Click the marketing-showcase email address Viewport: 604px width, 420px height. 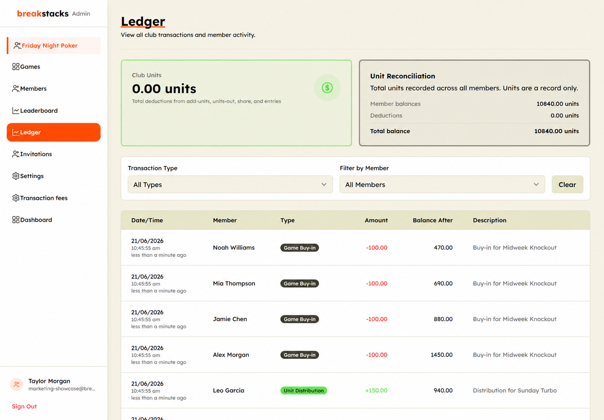(x=62, y=389)
